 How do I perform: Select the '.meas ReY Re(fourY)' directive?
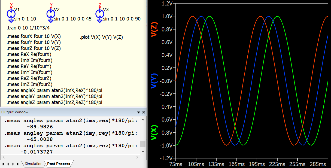click(x=29, y=66)
